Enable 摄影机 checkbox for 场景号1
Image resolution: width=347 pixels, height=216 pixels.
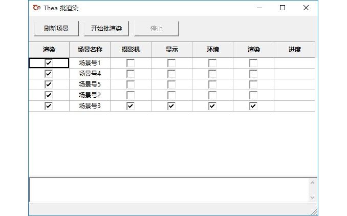point(131,63)
